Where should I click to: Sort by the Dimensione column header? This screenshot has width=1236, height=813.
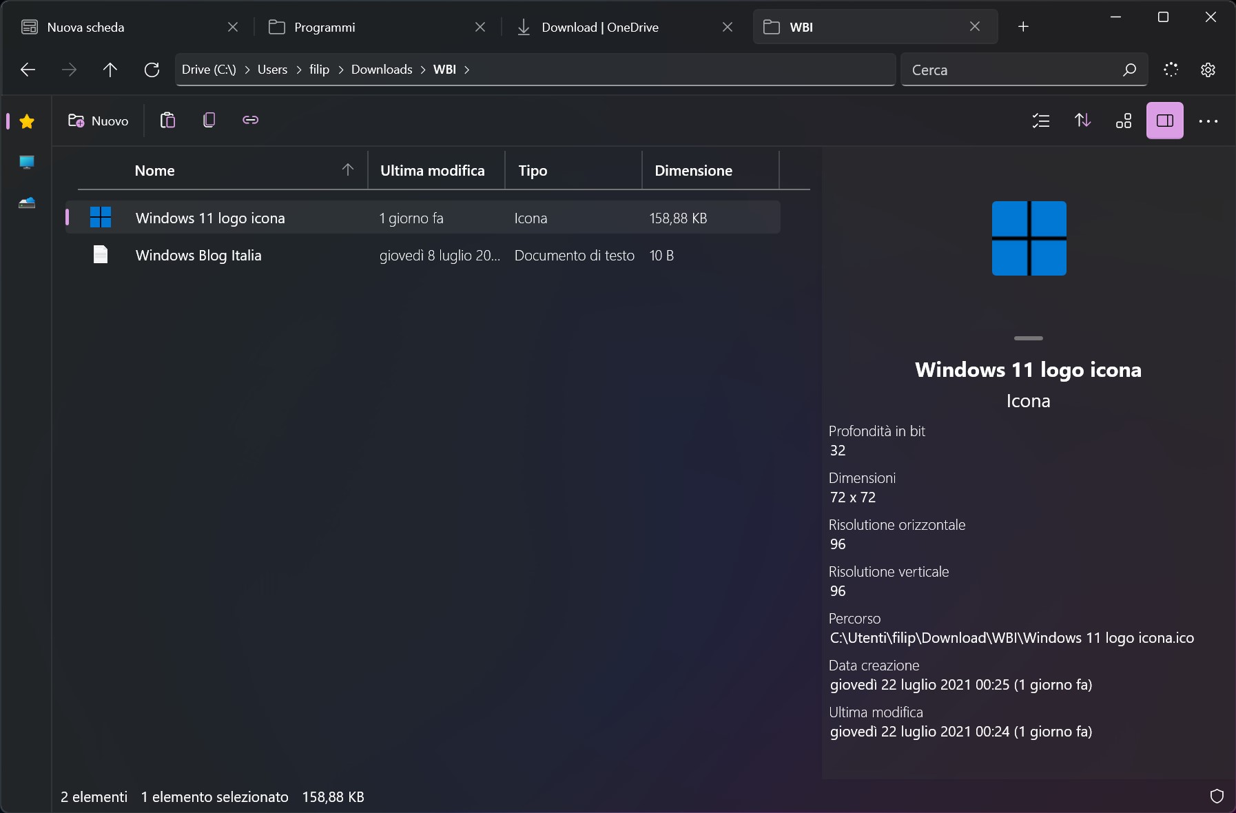(693, 171)
